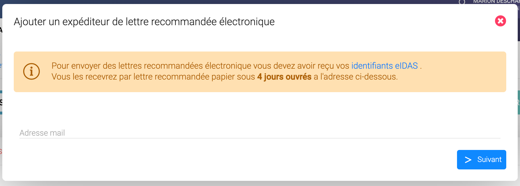Image resolution: width=520 pixels, height=186 pixels.
Task: Click the teal bar behind the dialog's right edge
Action: pos(519,102)
